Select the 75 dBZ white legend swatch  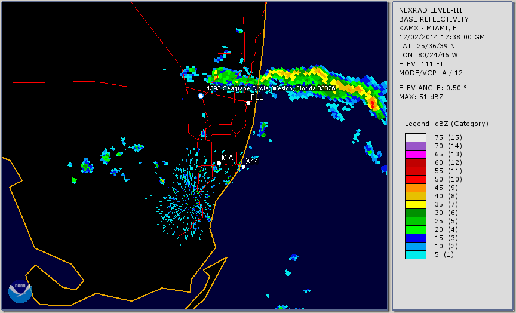pos(415,137)
